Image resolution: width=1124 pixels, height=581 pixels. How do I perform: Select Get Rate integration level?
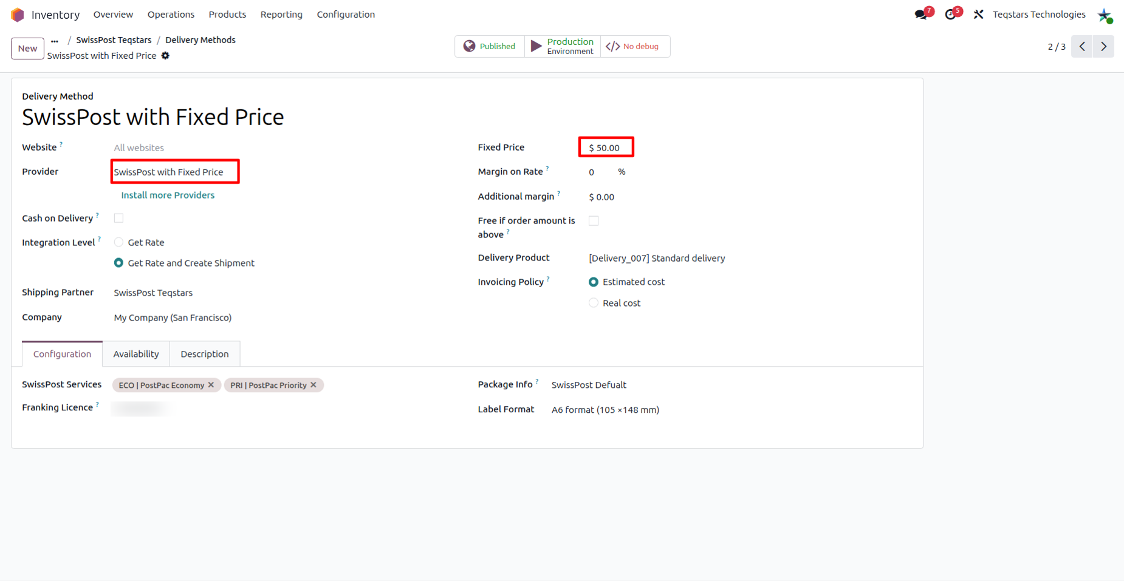click(118, 242)
